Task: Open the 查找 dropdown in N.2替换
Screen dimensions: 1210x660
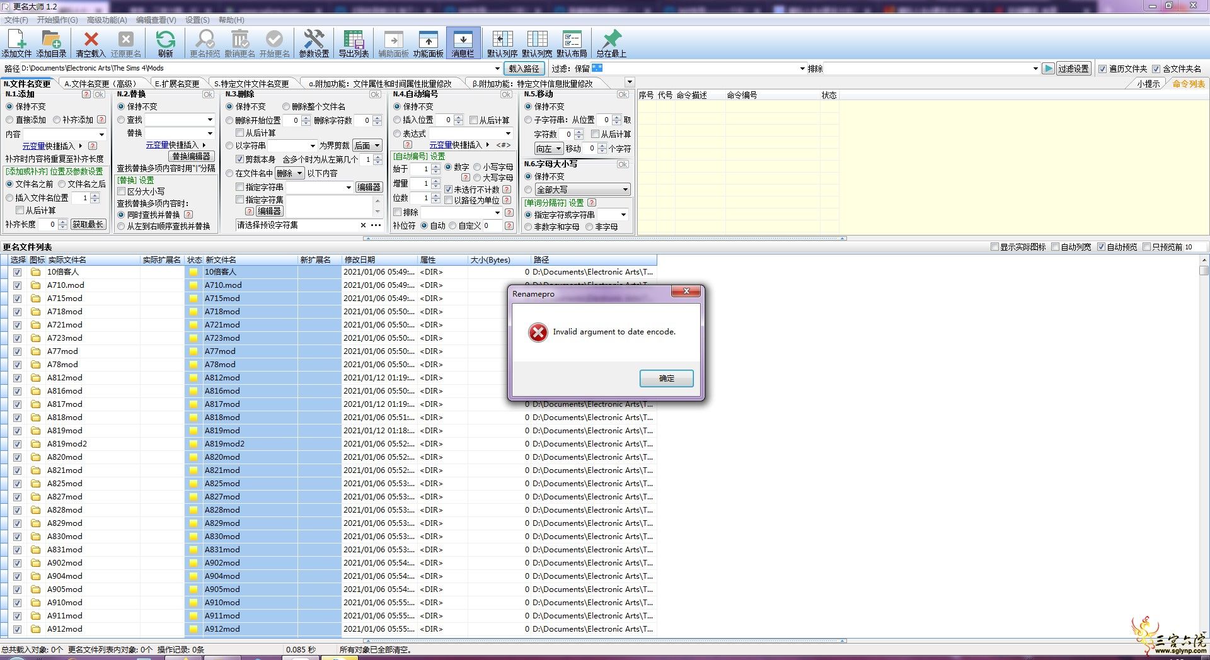Action: [210, 120]
